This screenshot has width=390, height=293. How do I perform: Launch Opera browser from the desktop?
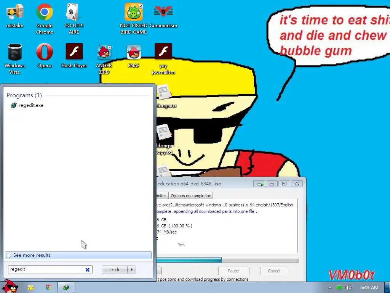click(44, 56)
